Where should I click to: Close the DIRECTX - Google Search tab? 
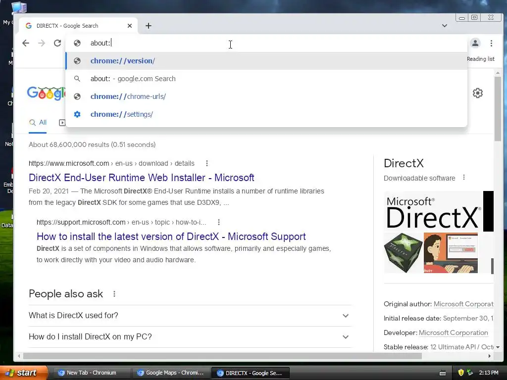click(130, 26)
